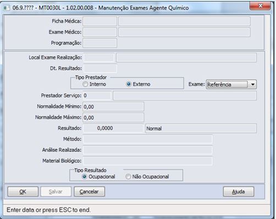
Task: Click the Prestador Serviço name field
Action: (x=185, y=95)
